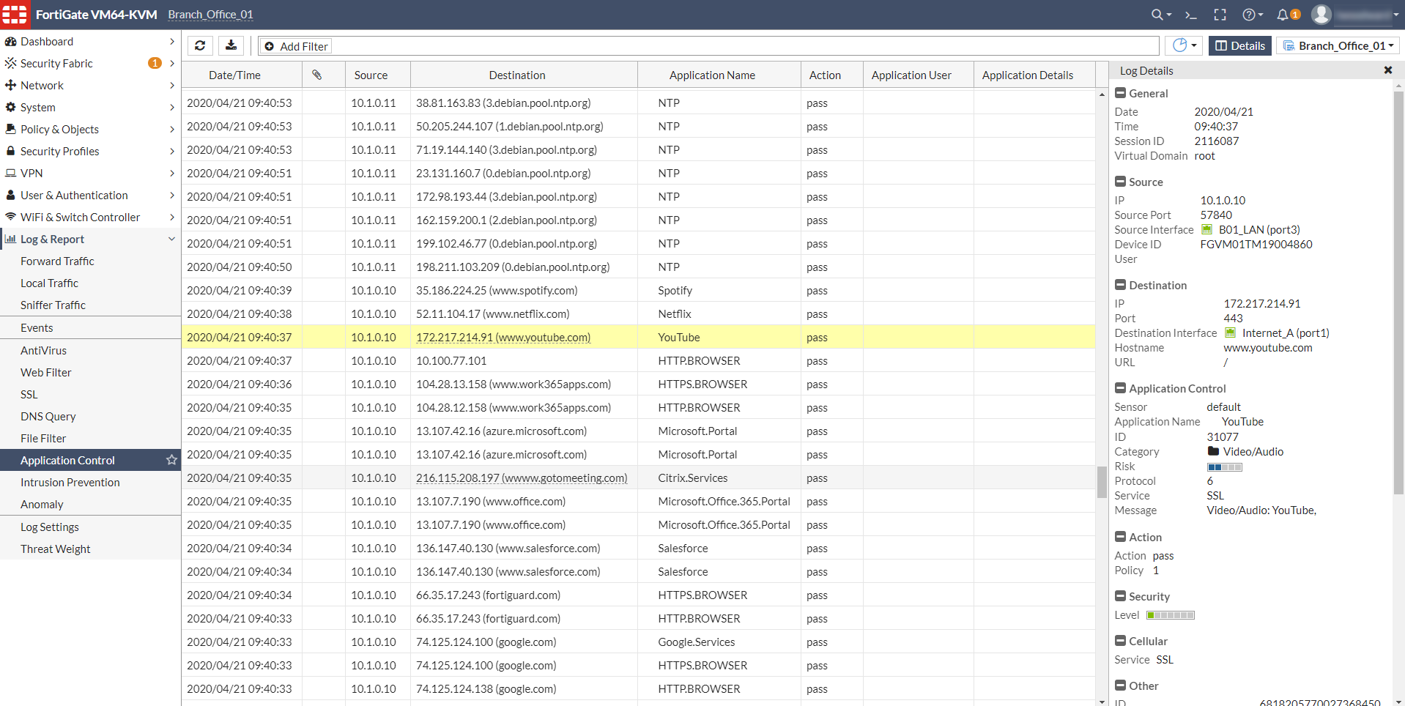Screen dimensions: 1405x706
Task: Collapse the Security details section
Action: pyautogui.click(x=1120, y=596)
